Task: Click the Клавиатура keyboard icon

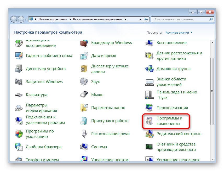Action: tap(19, 95)
